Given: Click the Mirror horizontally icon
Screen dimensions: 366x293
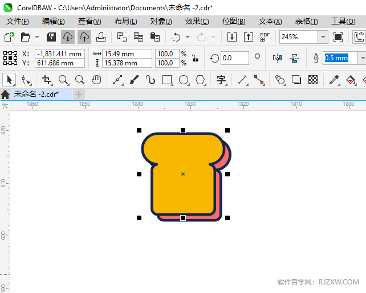Looking at the screenshot, I should coord(277,58).
